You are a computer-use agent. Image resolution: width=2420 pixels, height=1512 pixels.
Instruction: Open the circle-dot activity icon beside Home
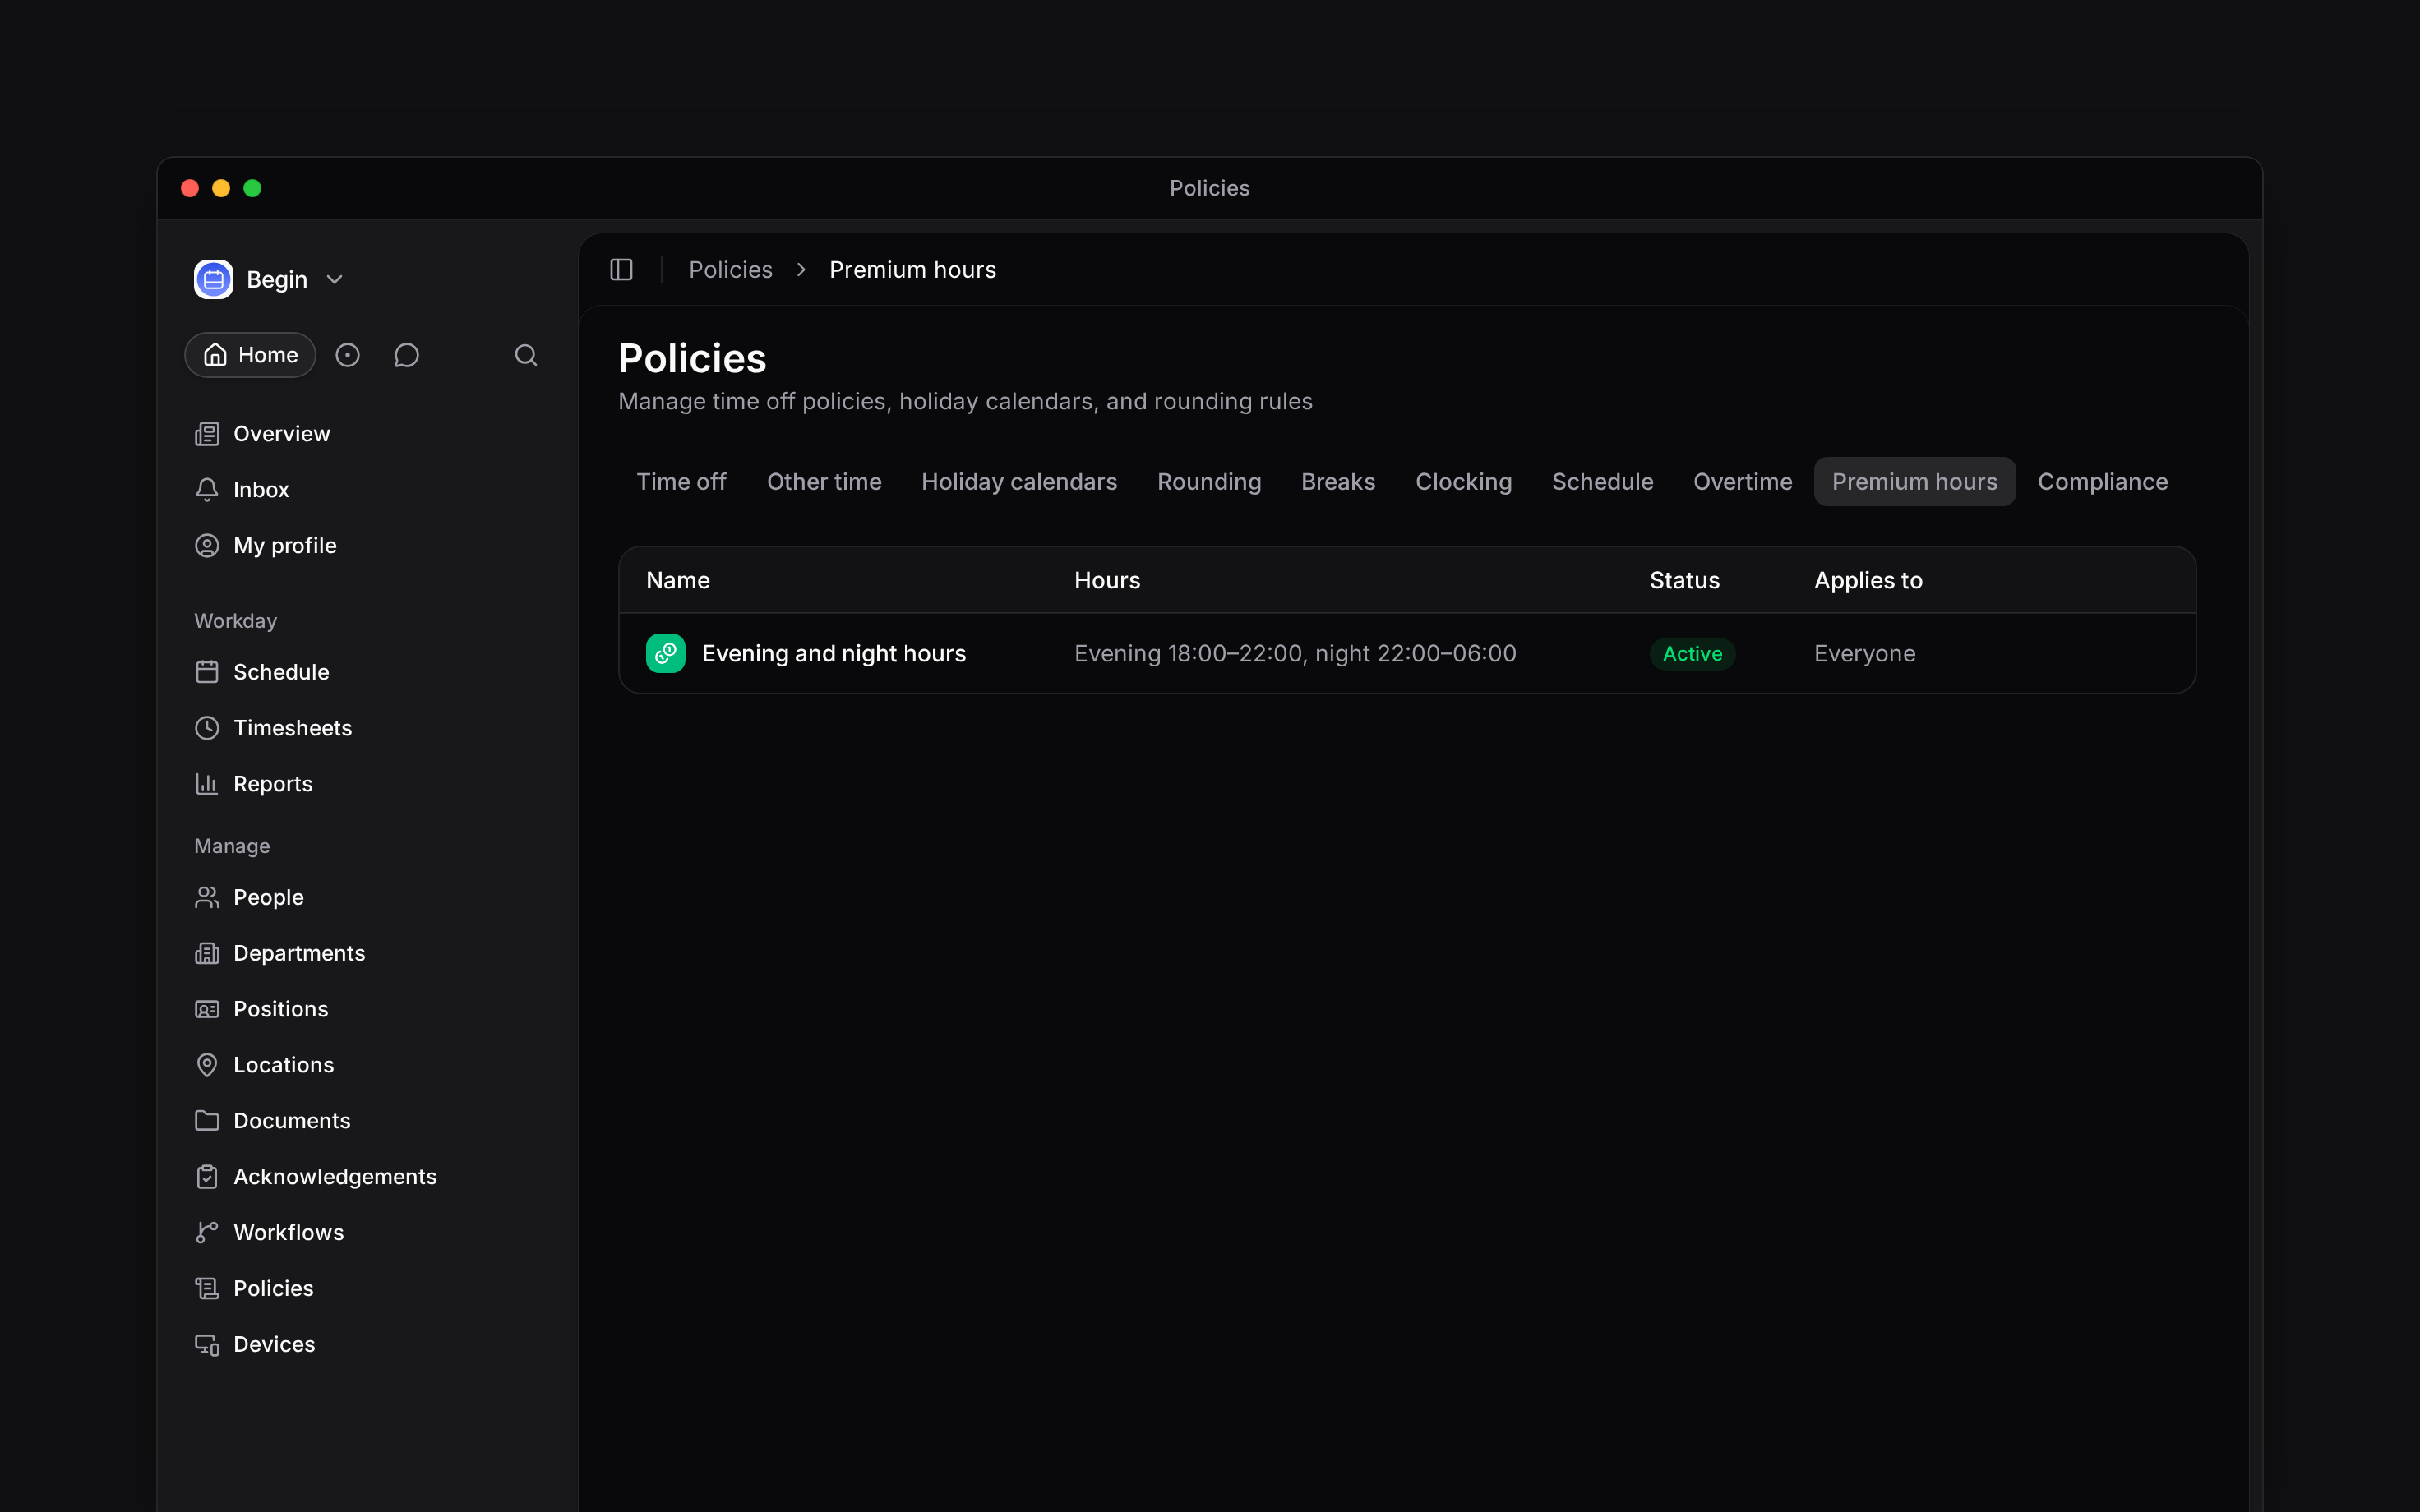pyautogui.click(x=347, y=355)
